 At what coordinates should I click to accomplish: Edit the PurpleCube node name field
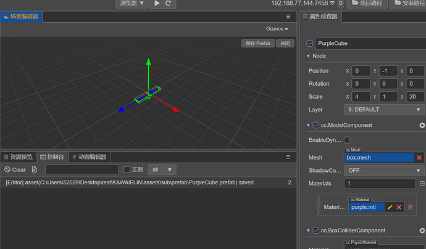pyautogui.click(x=370, y=43)
